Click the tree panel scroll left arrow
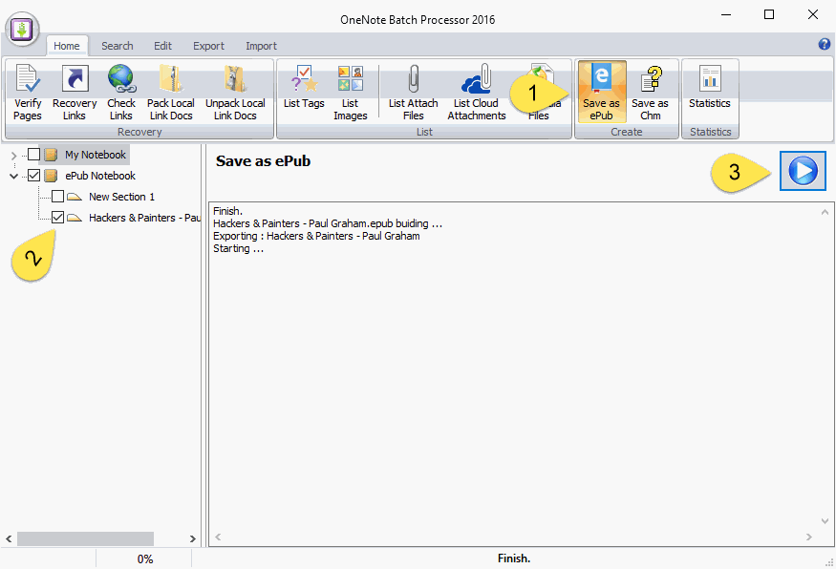The height and width of the screenshot is (569, 836). [x=9, y=538]
